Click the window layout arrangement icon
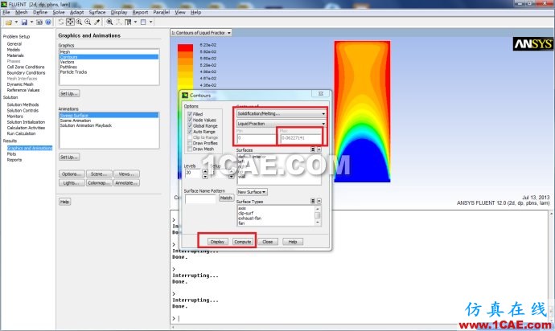This screenshot has height=331, width=555. (128, 22)
